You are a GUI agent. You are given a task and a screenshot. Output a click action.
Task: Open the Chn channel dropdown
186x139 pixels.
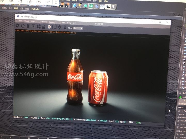(x=78, y=28)
